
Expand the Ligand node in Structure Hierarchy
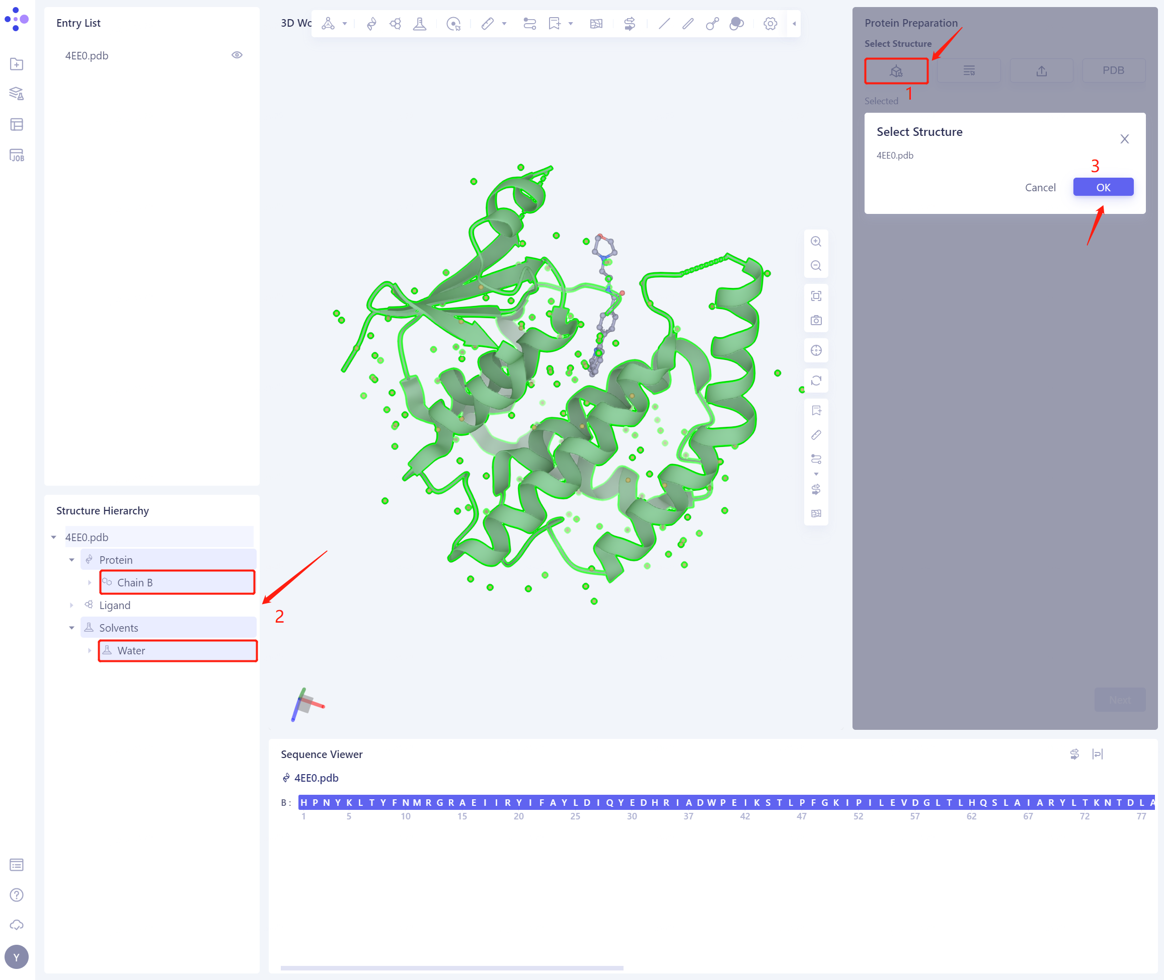72,605
